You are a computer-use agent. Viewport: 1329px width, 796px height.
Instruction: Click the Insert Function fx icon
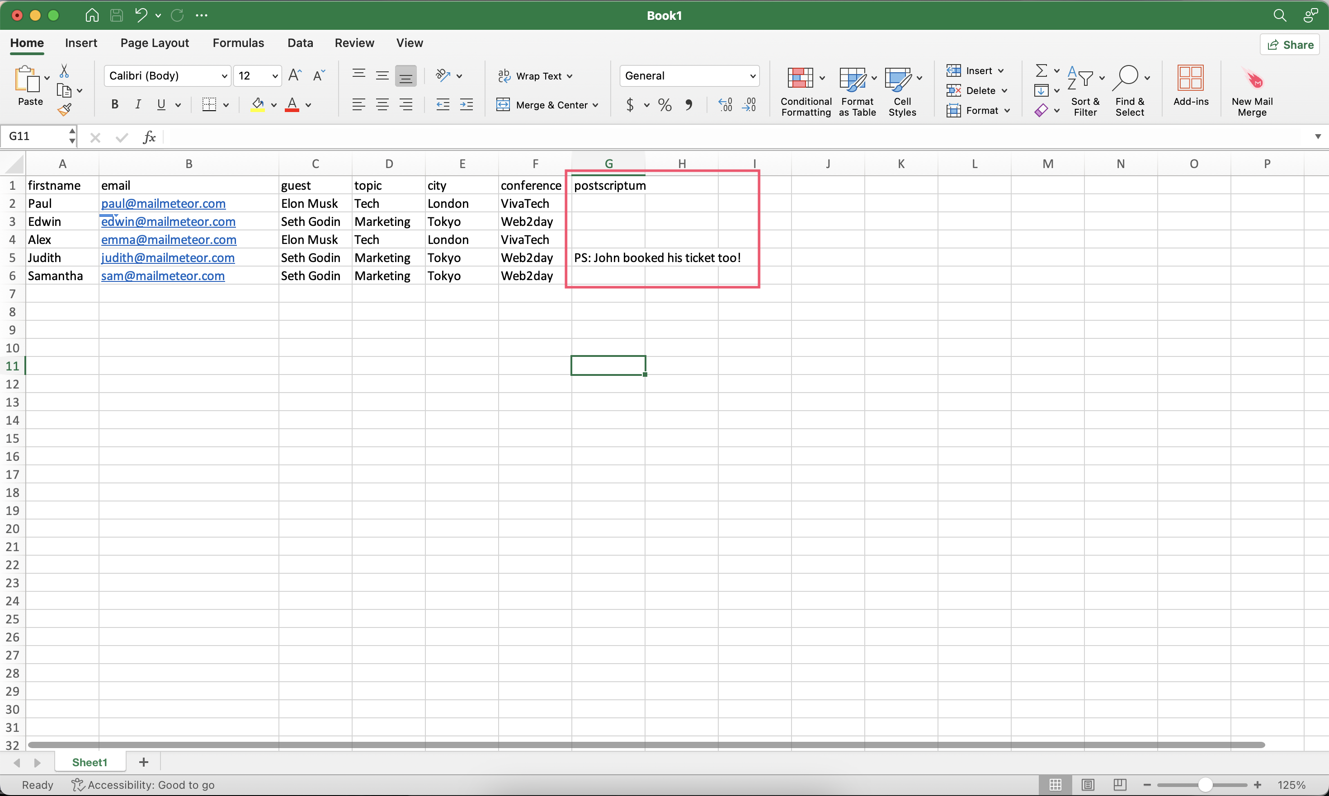pyautogui.click(x=149, y=137)
